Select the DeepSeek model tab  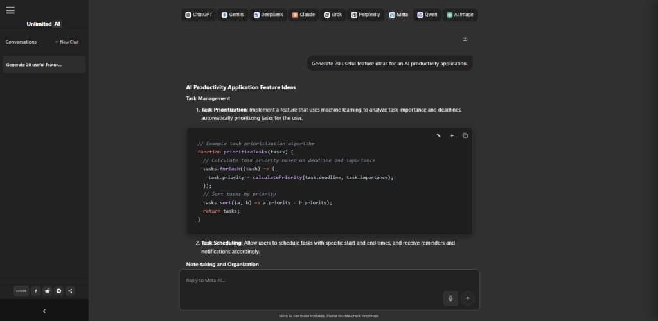(268, 15)
